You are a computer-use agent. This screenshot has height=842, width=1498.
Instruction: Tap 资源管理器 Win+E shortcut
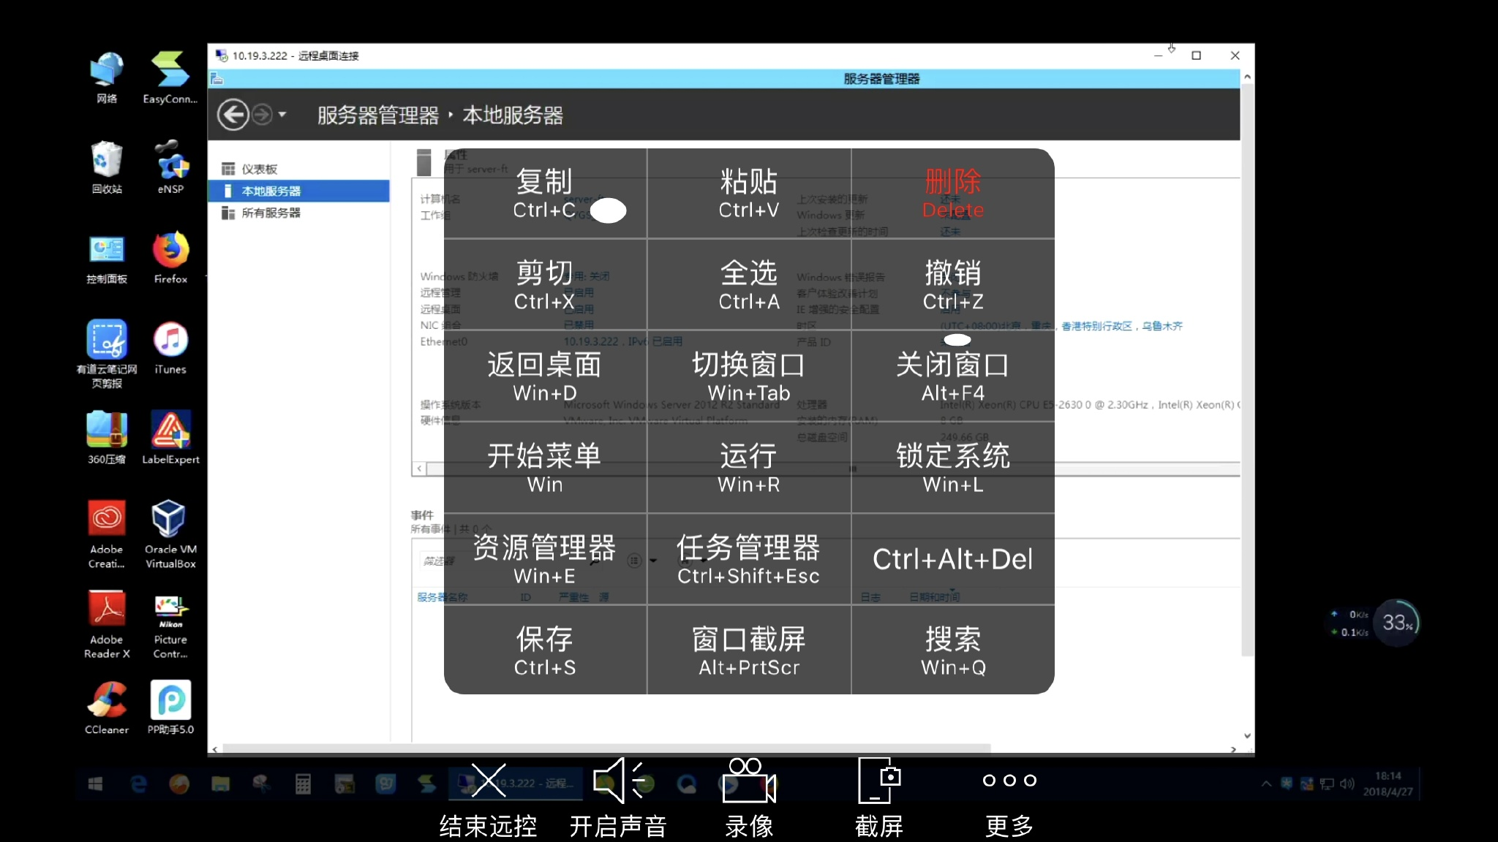coord(545,559)
